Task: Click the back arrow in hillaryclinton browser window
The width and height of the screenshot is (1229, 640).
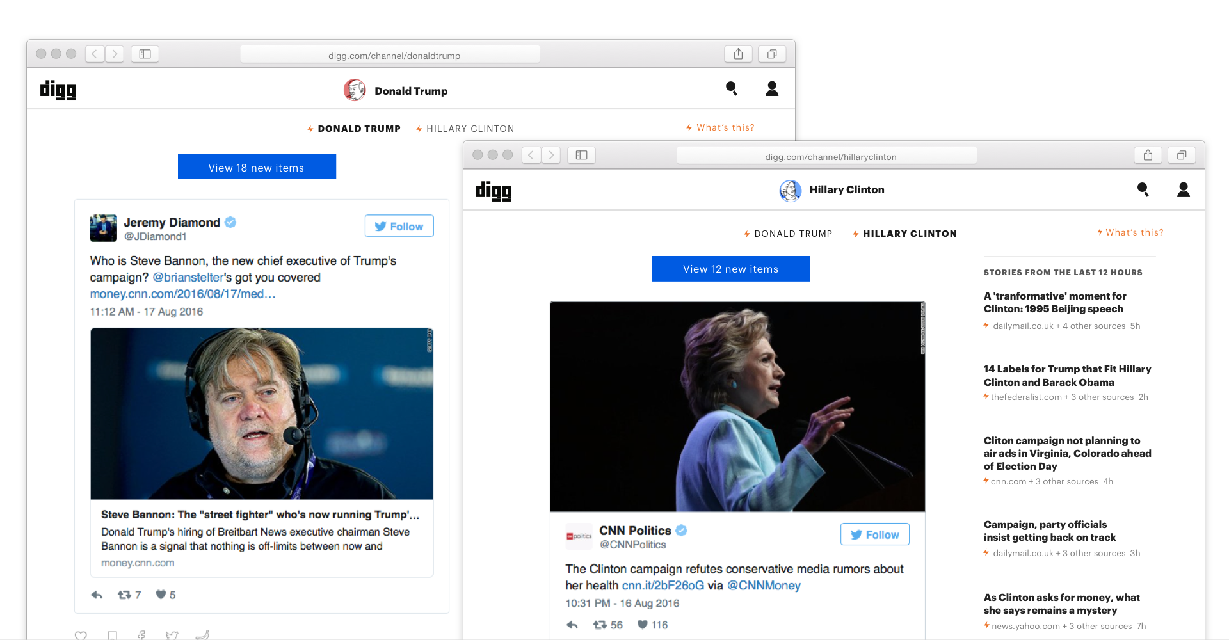Action: [x=531, y=155]
